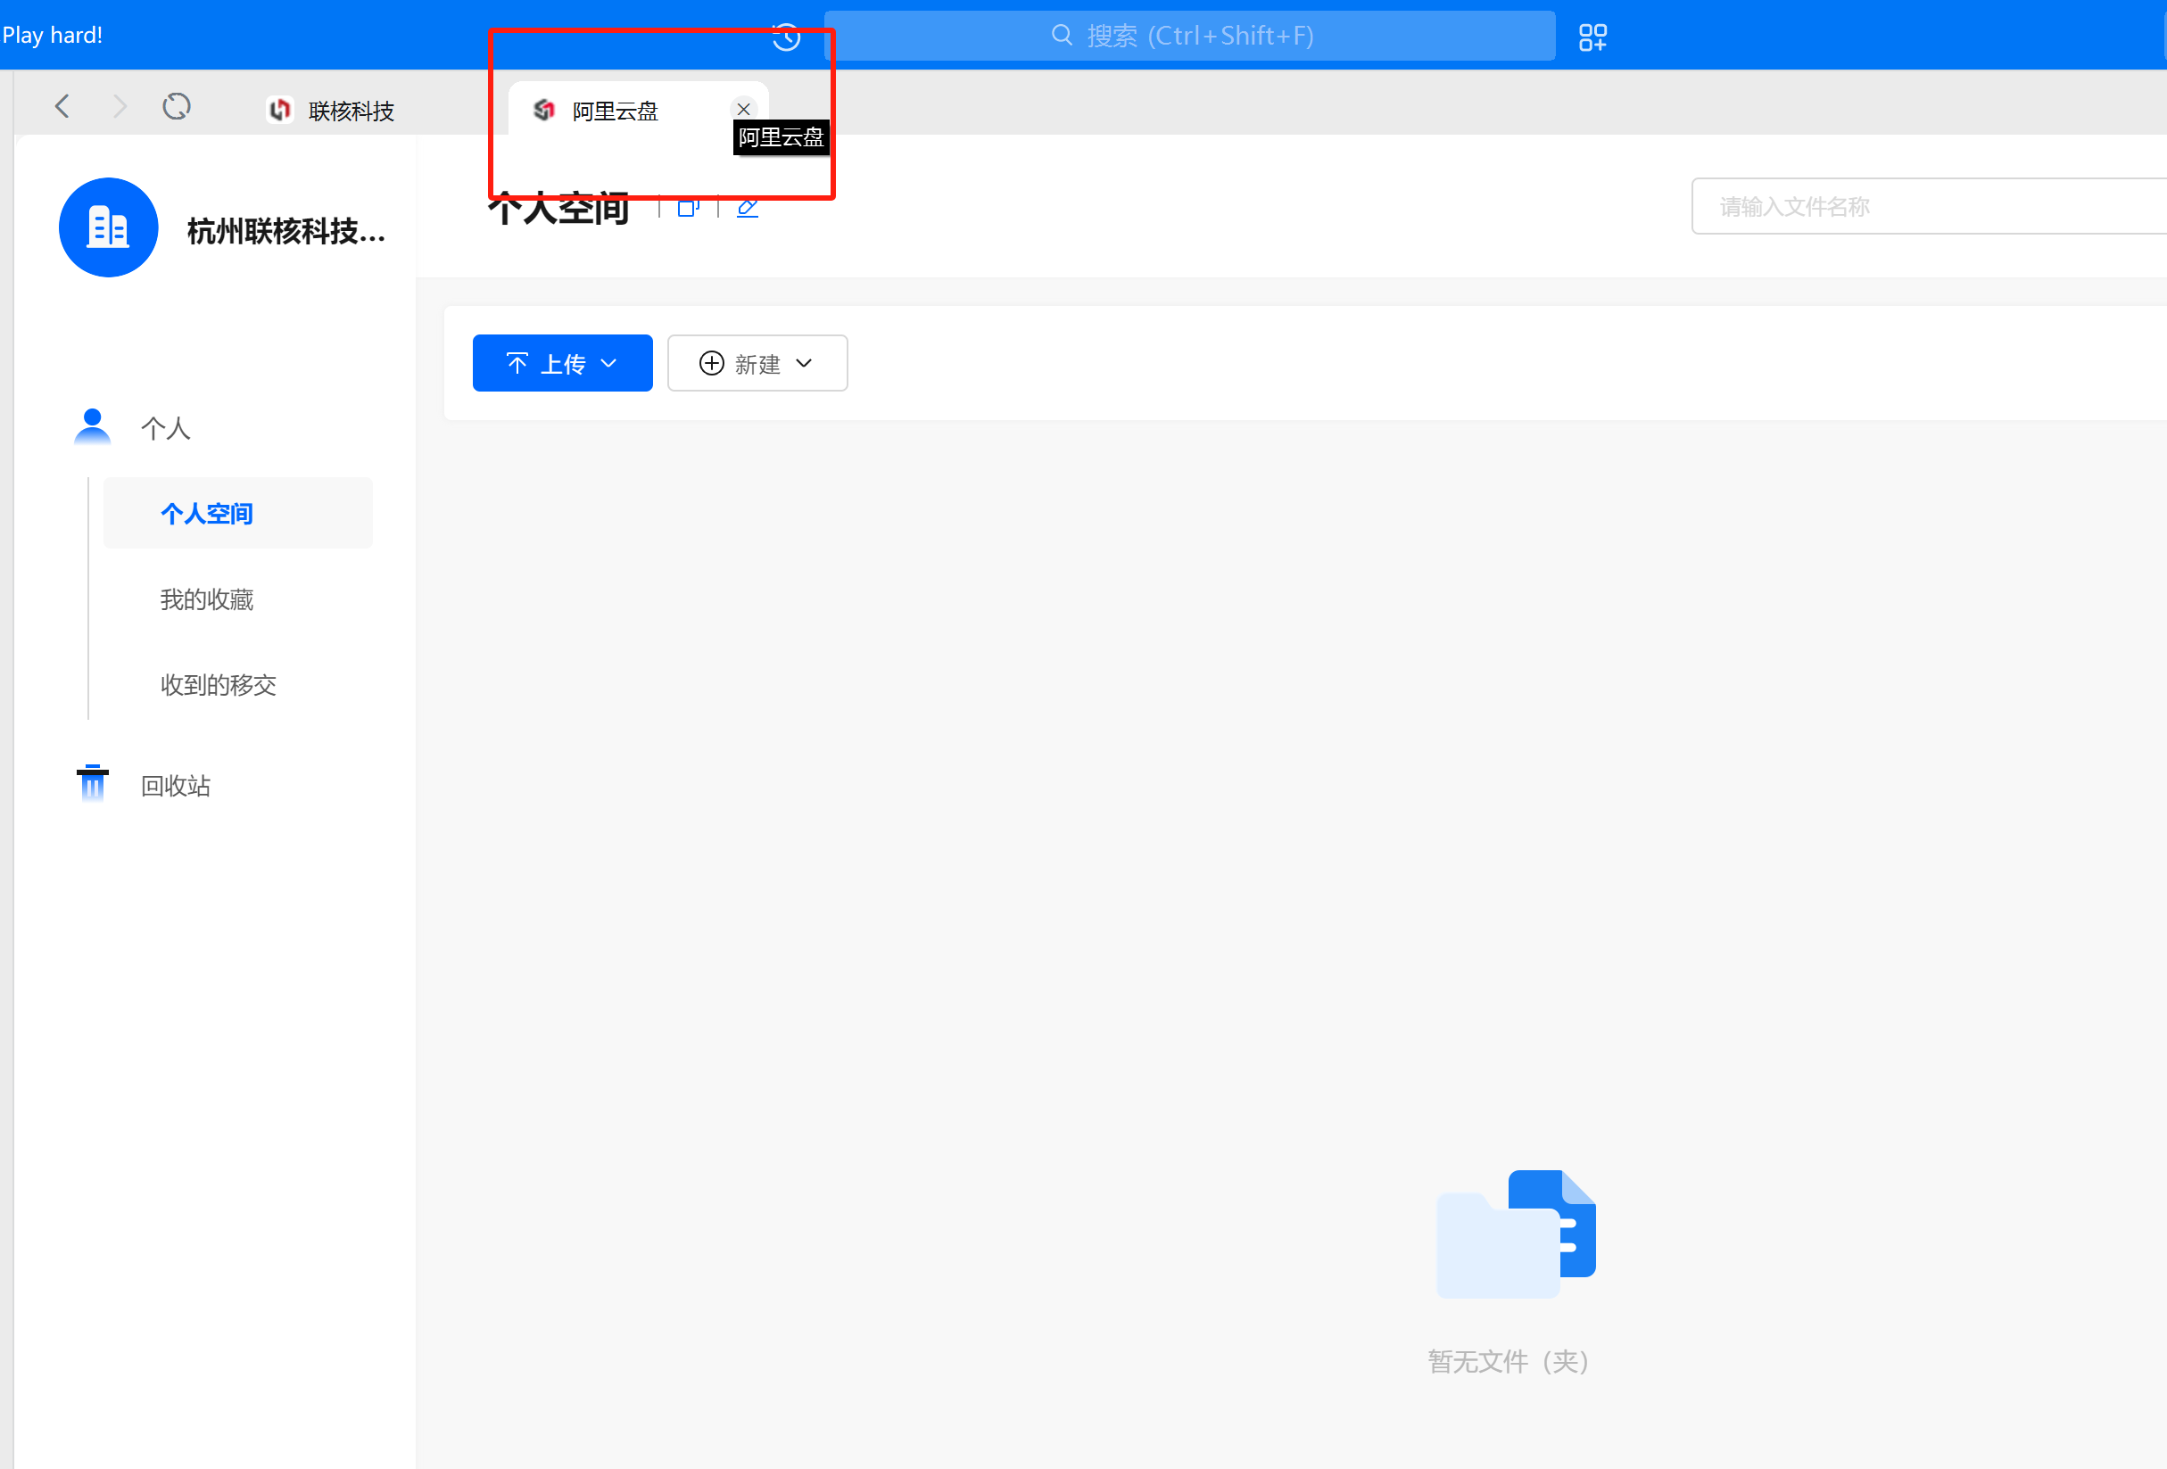Open 个人空间 in the sidebar

(x=207, y=514)
